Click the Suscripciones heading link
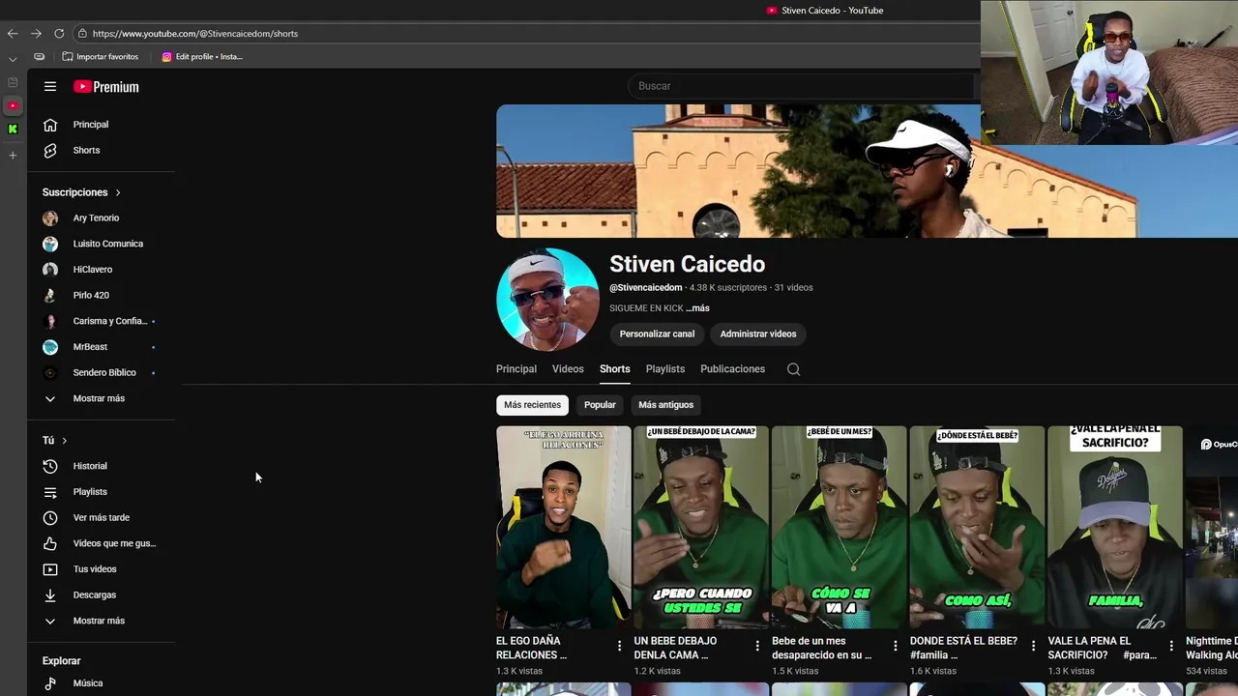1238x696 pixels. pos(75,192)
